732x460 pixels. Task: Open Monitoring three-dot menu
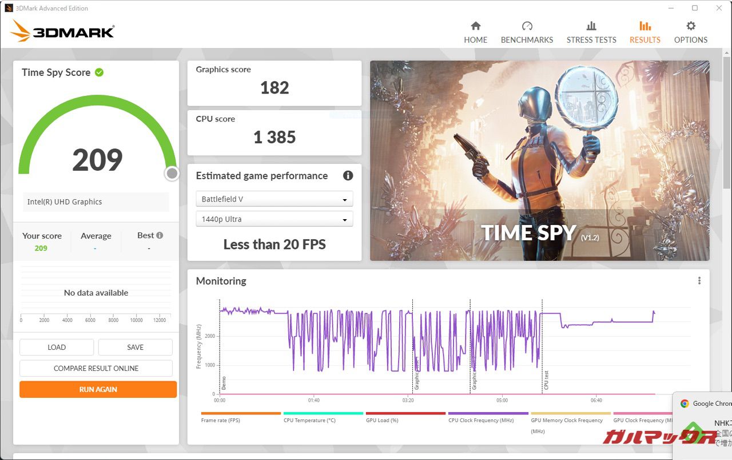699,281
